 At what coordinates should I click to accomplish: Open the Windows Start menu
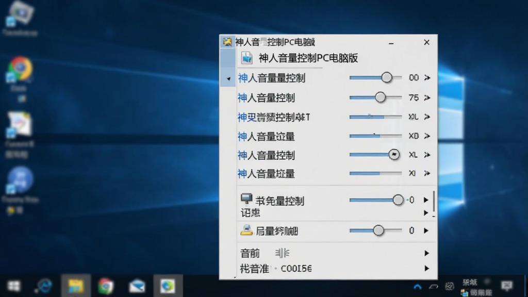pyautogui.click(x=14, y=286)
